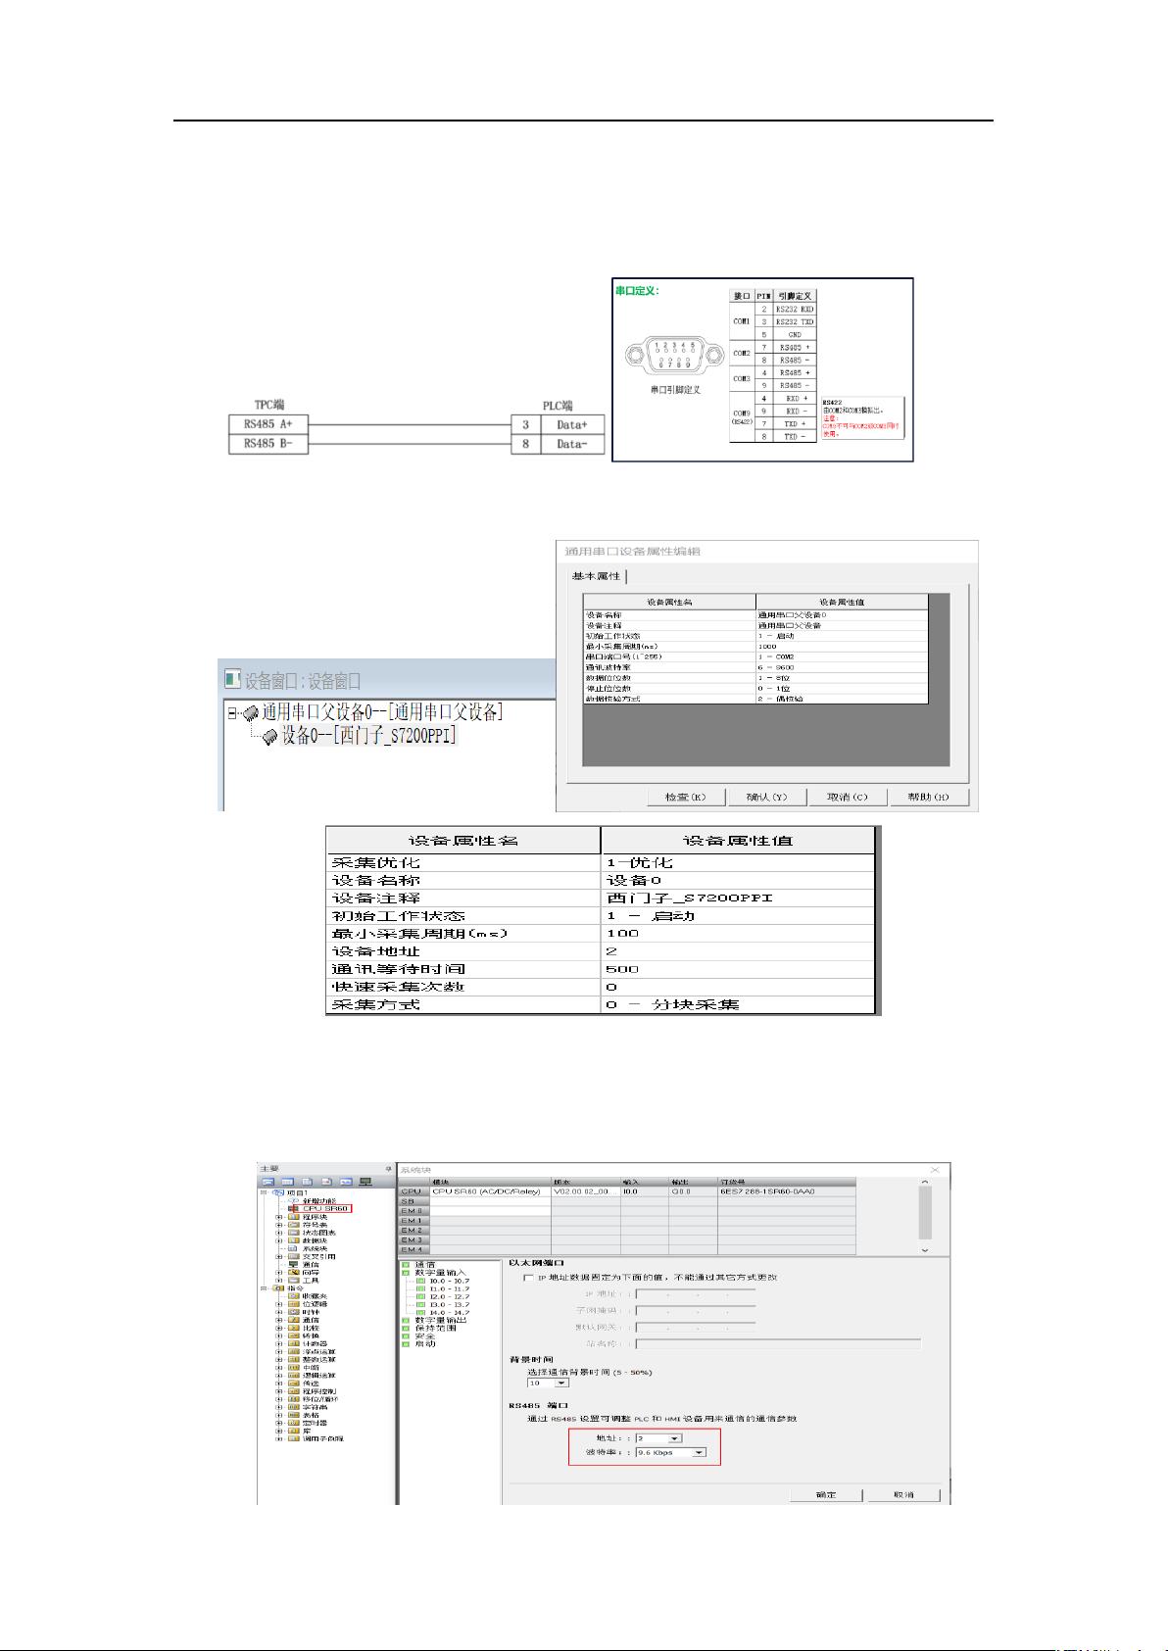Click the 串口端口号 property value cell
Screen dimensions: 1168x1651
(841, 656)
